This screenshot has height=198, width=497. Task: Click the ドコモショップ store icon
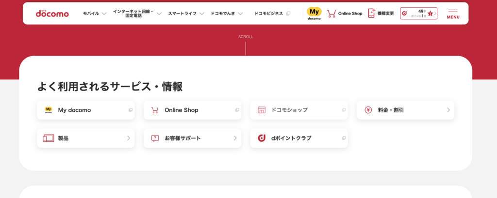(x=262, y=110)
